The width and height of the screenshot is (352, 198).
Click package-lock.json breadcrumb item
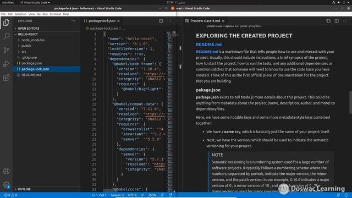[x=104, y=29]
